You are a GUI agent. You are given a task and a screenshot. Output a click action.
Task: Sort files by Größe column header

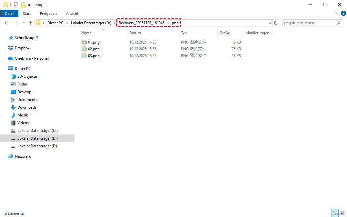point(225,33)
